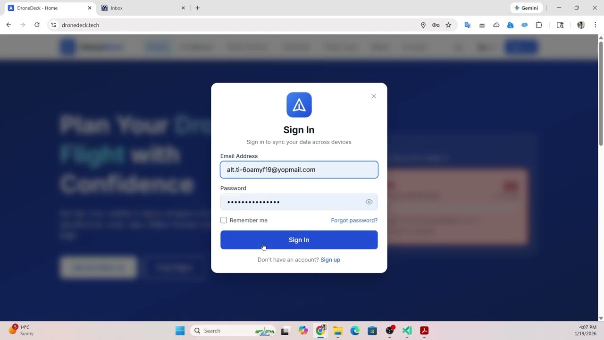Click the blue Salesforce cloud extension

pos(524,25)
